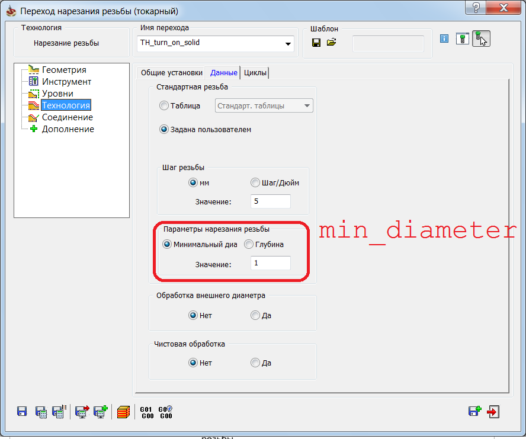This screenshot has width=526, height=439.
Task: Click the monitor icon with green plus
Action: coord(101,412)
